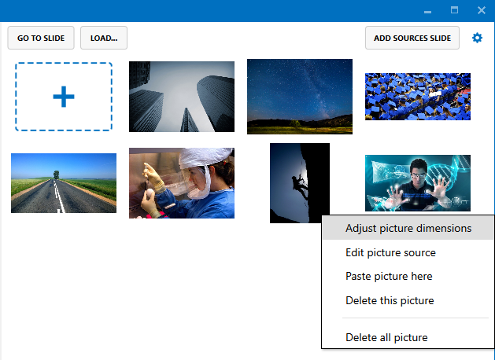Screen dimensions: 495x360
Task: Close the picture pane window
Action: pos(481,11)
